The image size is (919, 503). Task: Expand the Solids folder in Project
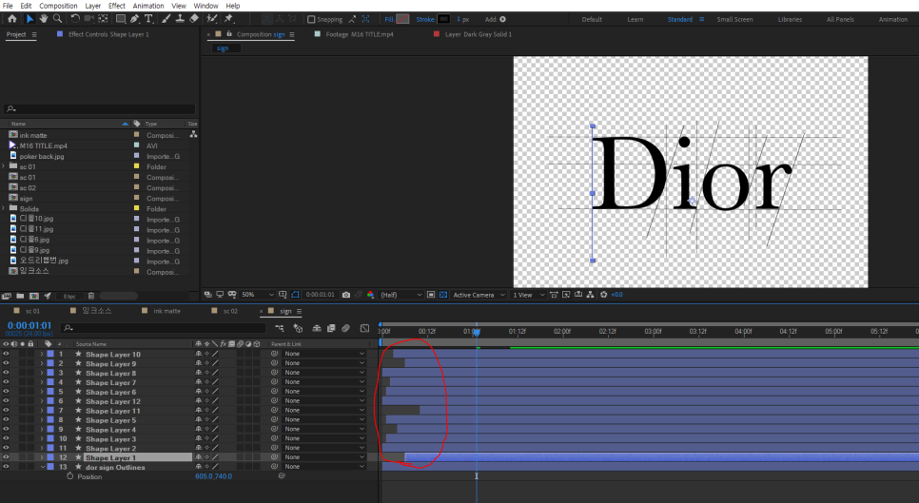[4, 208]
